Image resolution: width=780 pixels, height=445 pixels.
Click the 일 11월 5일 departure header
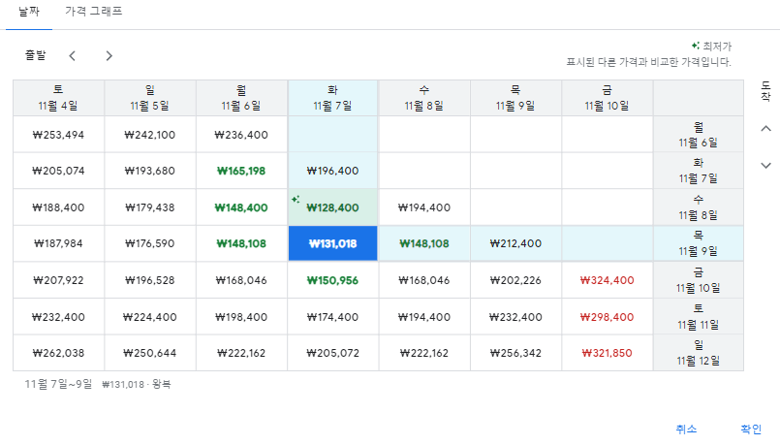[x=150, y=98]
